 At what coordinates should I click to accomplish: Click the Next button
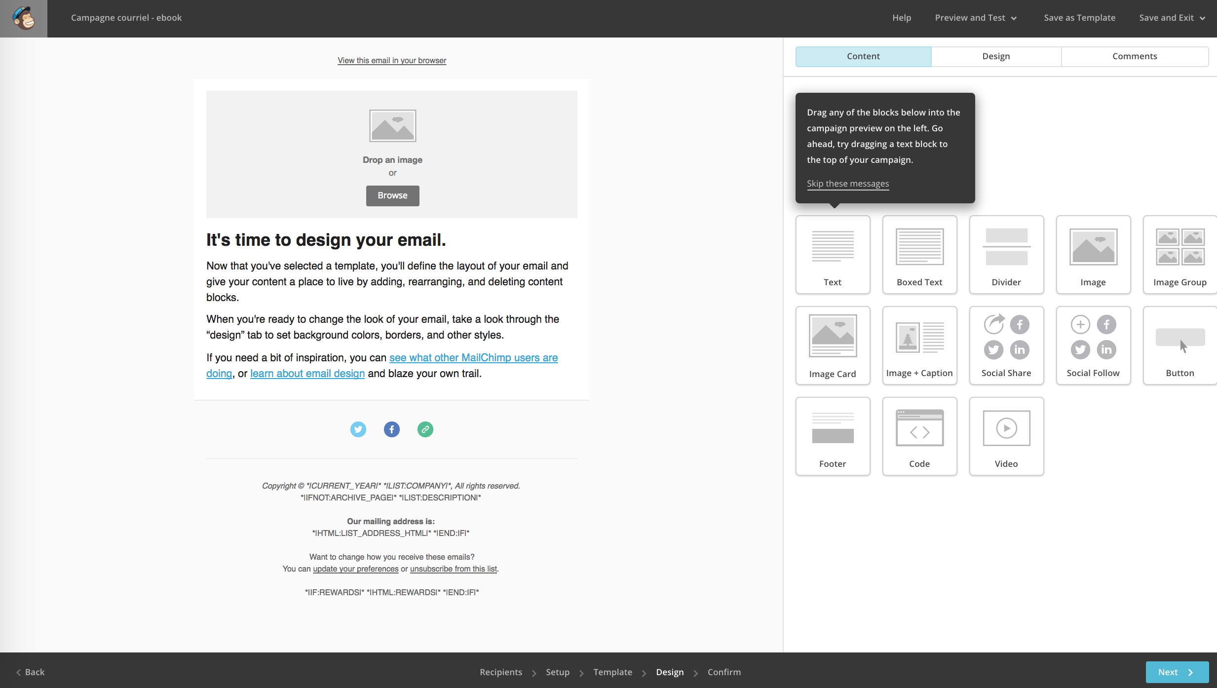pos(1177,672)
